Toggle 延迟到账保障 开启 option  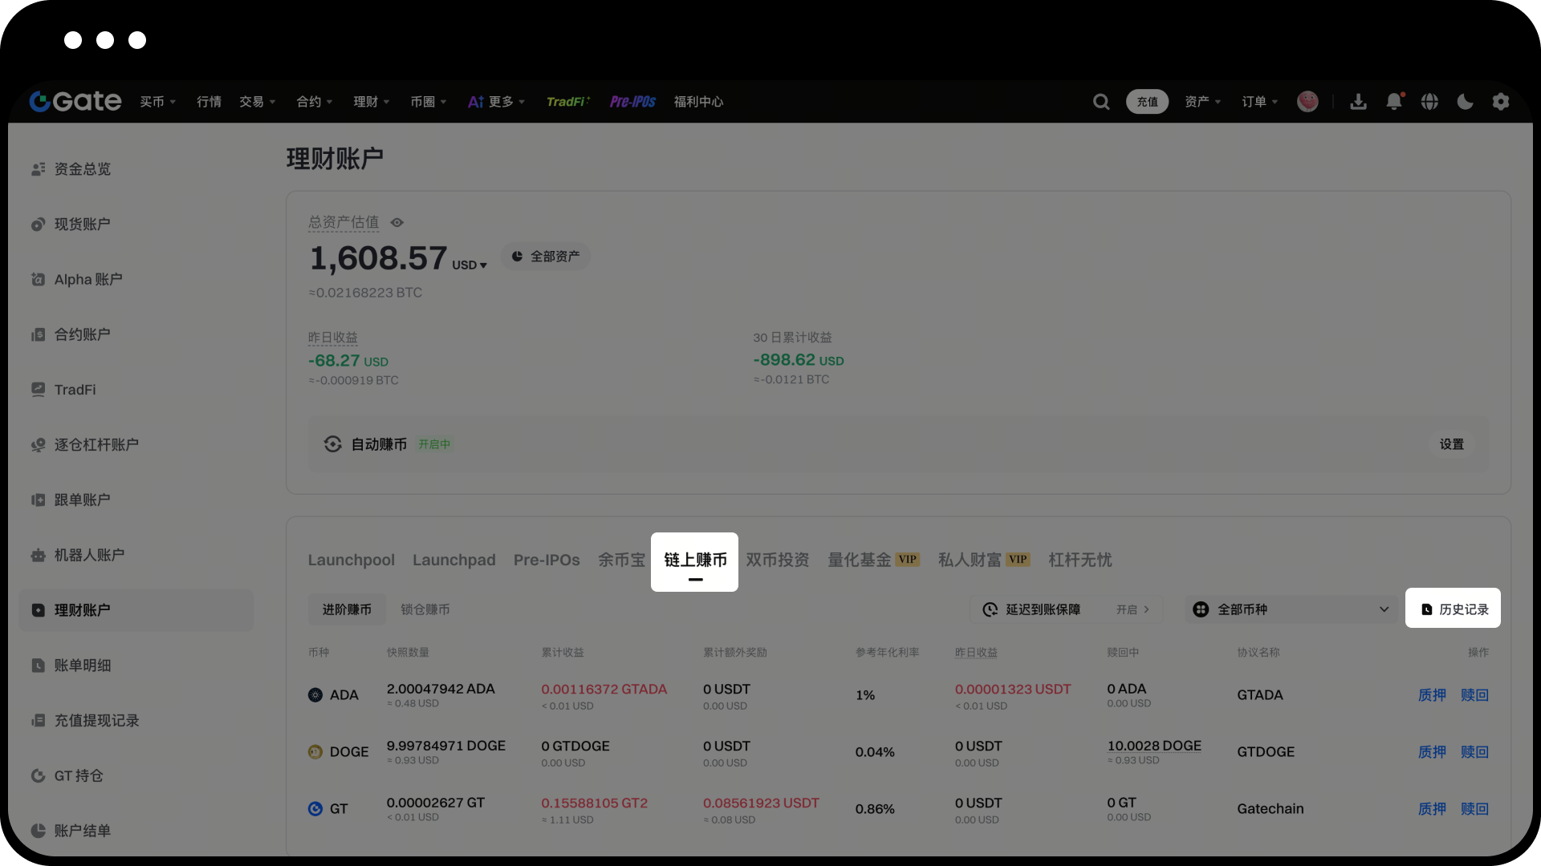1132,609
